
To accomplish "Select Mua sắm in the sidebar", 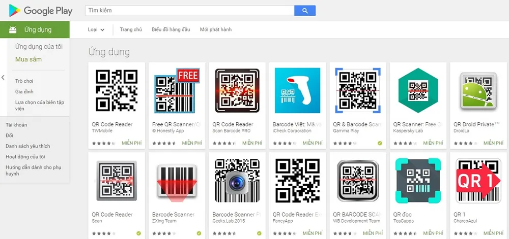I will pos(28,59).
